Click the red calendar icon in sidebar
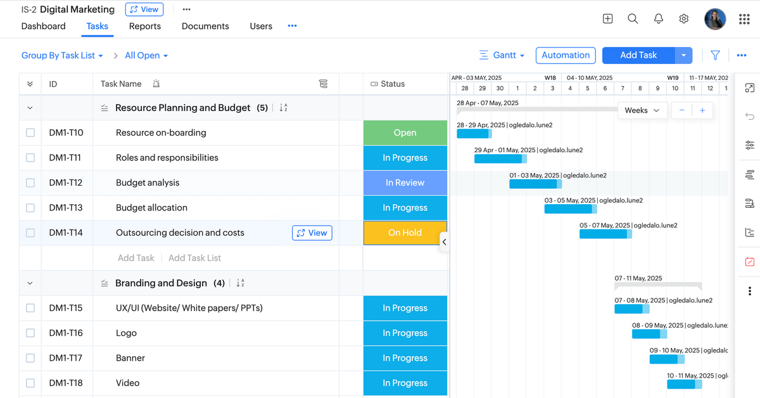 click(x=750, y=262)
